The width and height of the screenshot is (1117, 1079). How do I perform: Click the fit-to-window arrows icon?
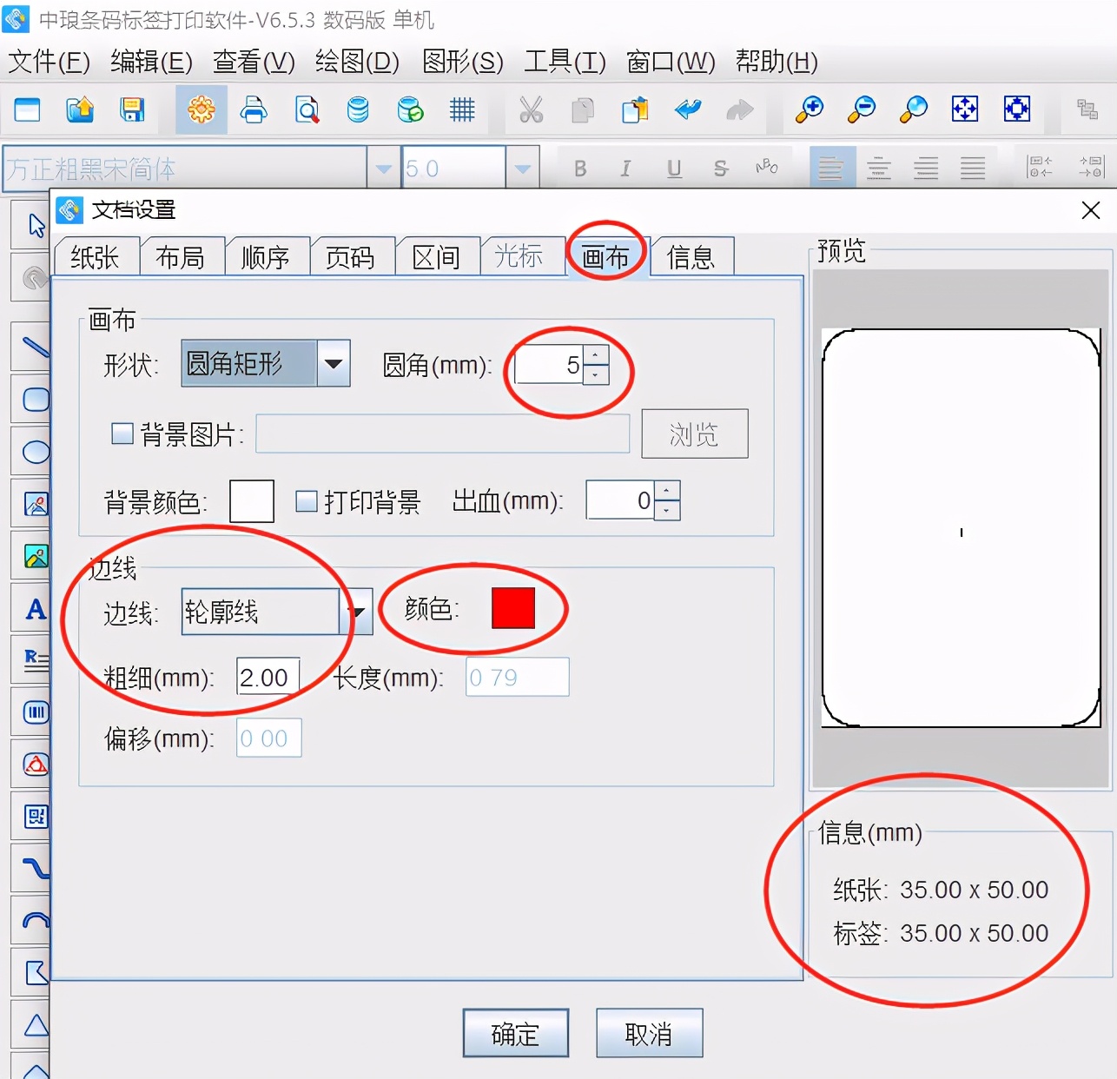(x=965, y=109)
